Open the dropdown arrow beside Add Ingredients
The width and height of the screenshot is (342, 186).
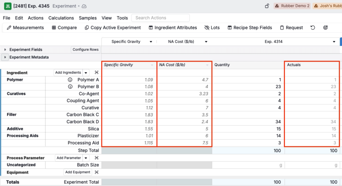[86, 73]
